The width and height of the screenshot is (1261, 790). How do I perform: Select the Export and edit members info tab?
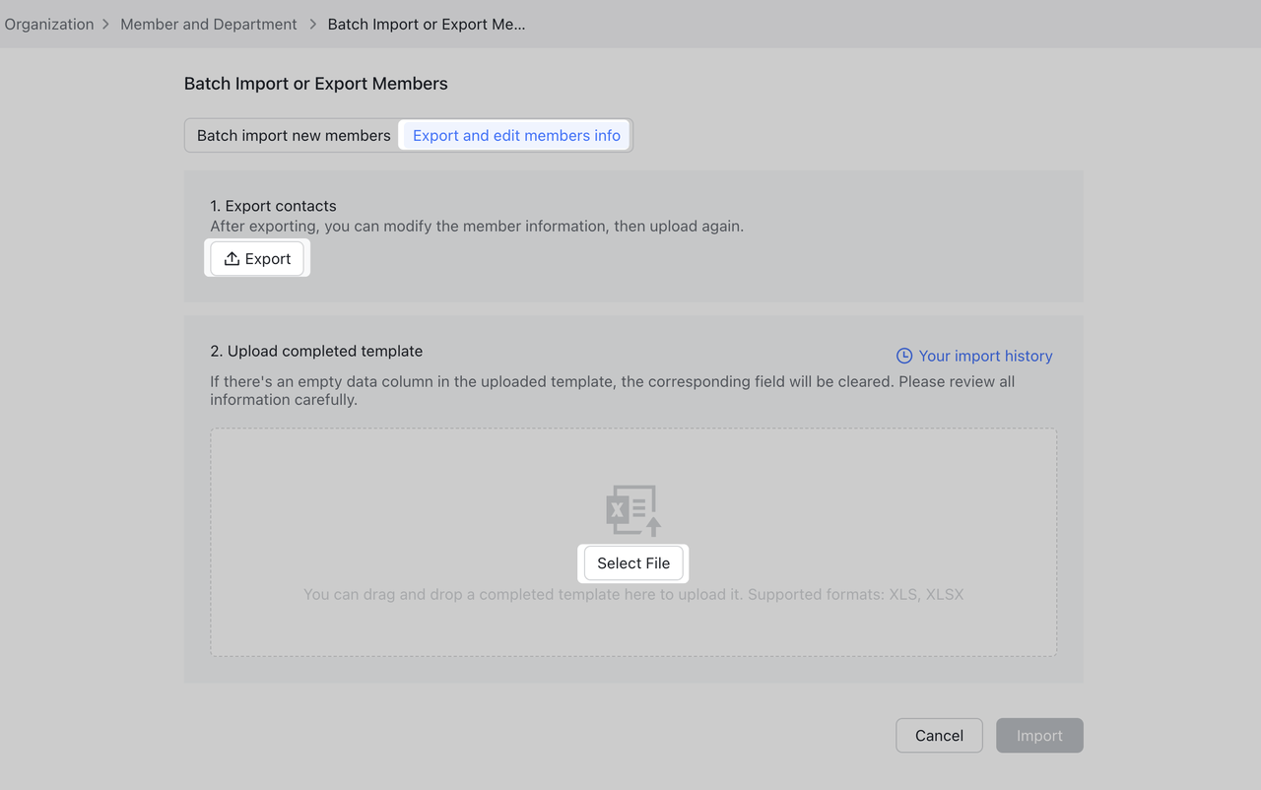click(514, 135)
